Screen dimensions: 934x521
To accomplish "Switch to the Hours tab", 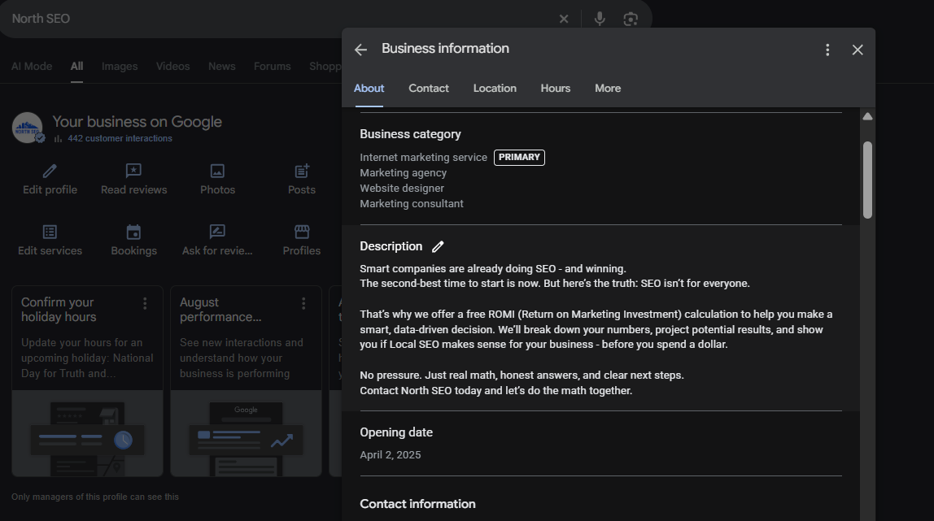I will click(x=555, y=88).
